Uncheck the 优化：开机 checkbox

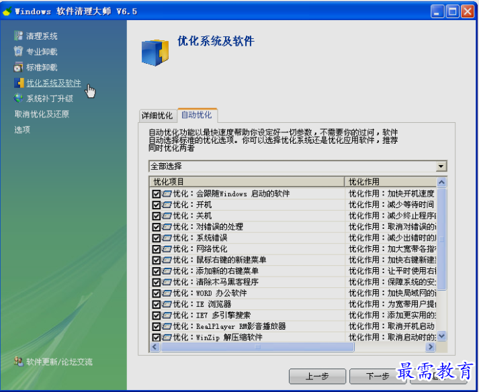[156, 205]
